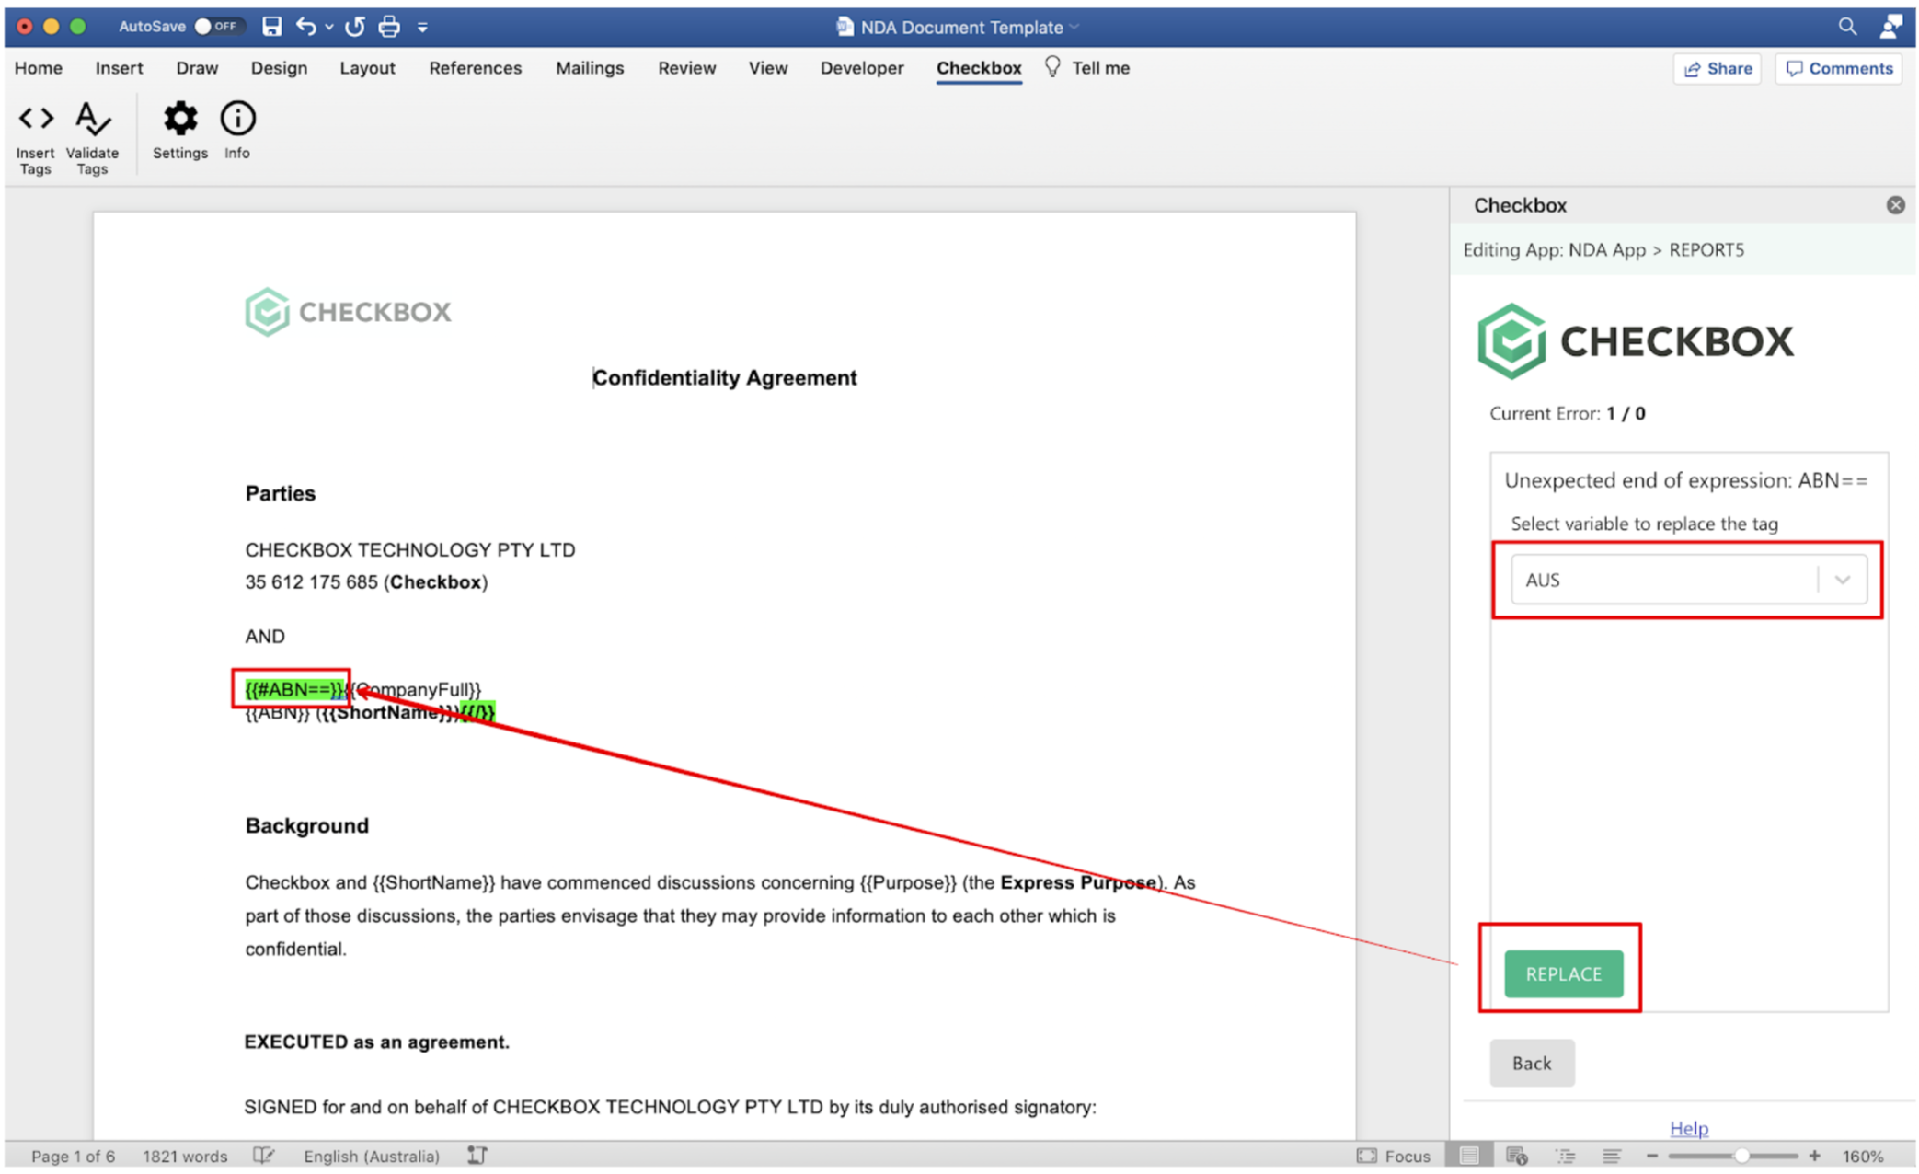
Task: Click the Insert Tags icon
Action: click(36, 136)
